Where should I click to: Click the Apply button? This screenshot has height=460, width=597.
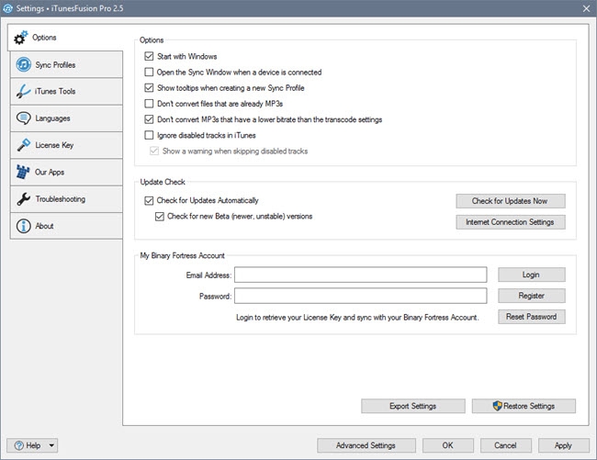[564, 445]
